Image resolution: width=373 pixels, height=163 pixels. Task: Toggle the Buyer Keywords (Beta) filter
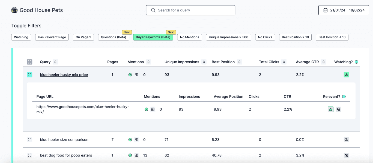(x=153, y=37)
